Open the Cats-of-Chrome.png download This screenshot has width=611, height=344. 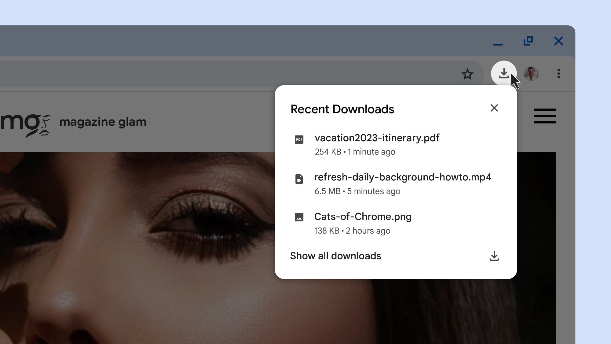tap(363, 217)
